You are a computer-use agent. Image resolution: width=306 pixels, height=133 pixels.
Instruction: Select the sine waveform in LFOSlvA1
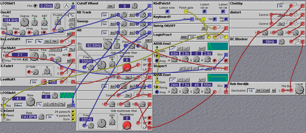point(39,104)
